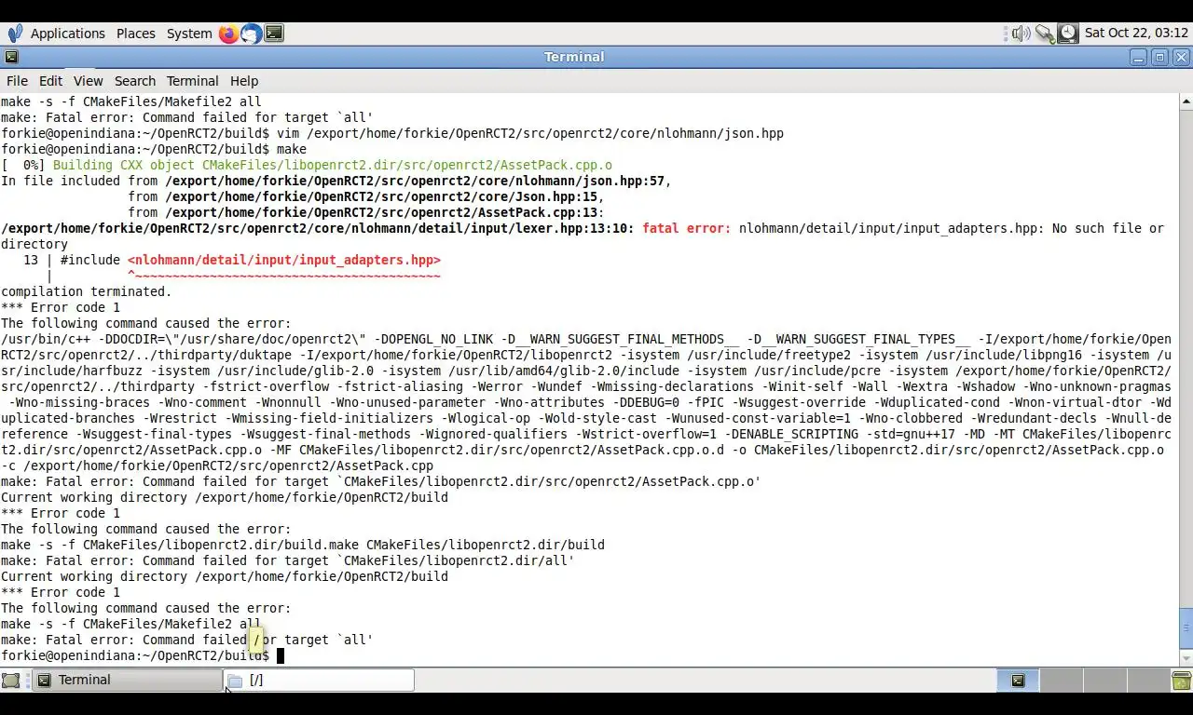Click the 'compilation terminated.' line

click(87, 291)
